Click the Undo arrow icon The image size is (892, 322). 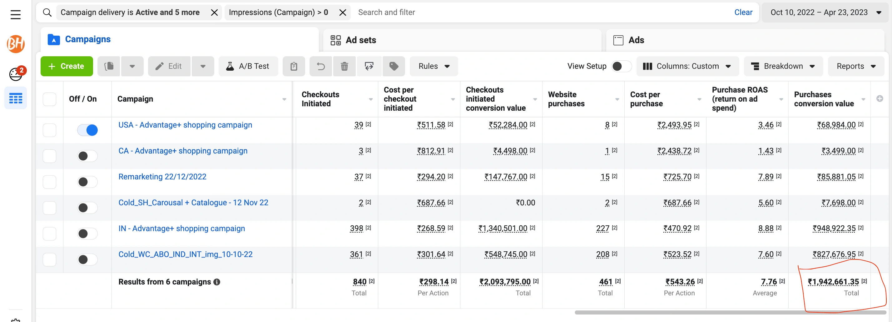321,66
